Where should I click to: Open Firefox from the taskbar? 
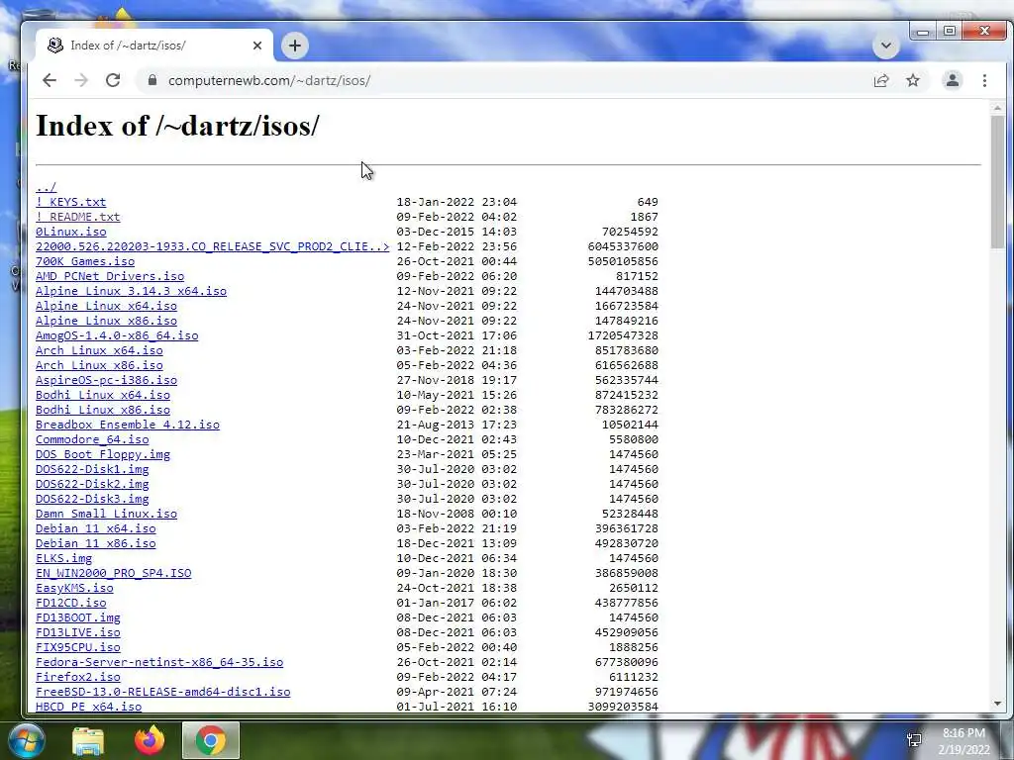pos(150,740)
